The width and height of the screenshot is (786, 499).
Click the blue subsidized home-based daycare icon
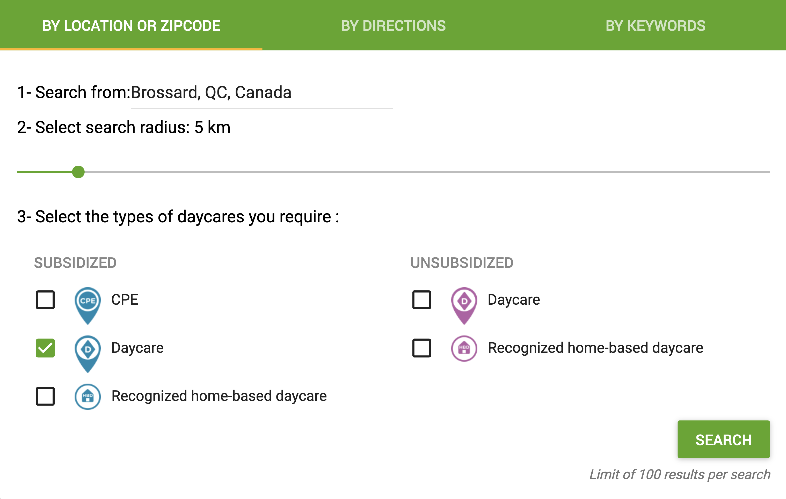tap(88, 397)
